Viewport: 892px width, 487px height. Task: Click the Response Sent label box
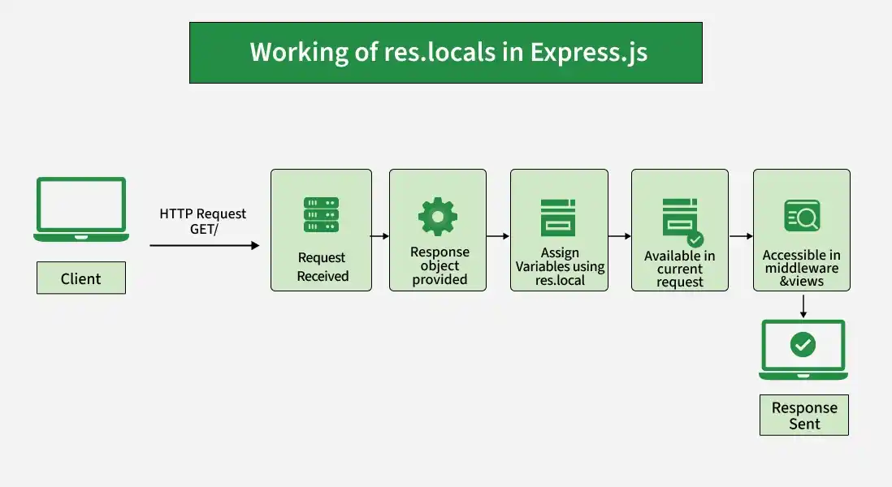tap(803, 416)
